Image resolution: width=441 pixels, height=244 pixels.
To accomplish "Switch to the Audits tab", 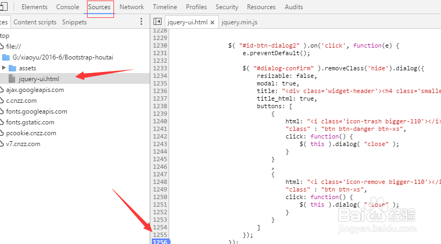I will tap(293, 7).
